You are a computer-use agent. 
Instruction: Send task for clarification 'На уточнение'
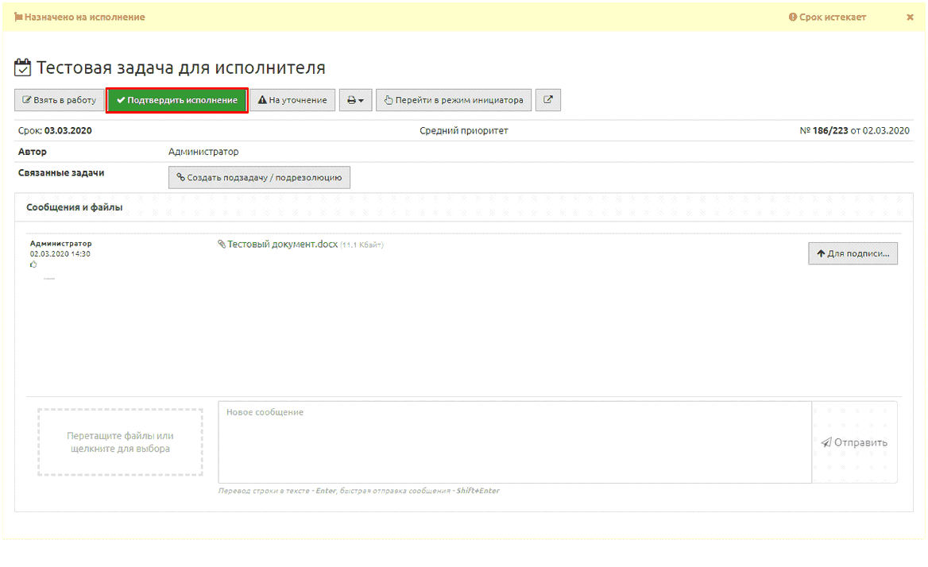click(x=292, y=101)
